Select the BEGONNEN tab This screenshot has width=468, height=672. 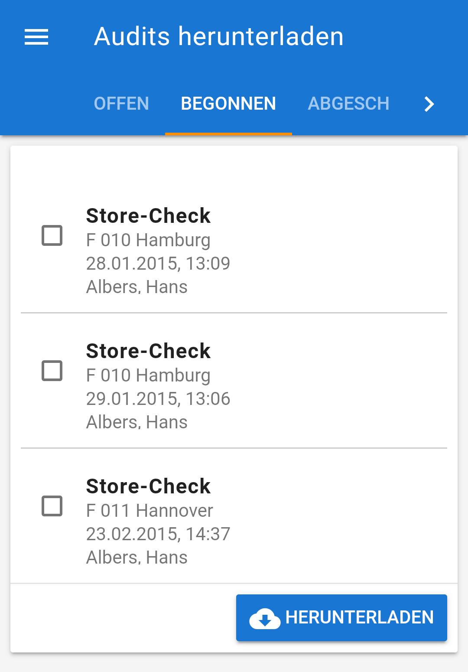coord(228,104)
